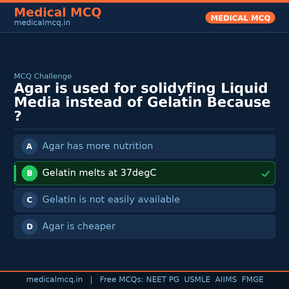Viewport: 289px width, 289px height.
Task: Click the green letter B circle icon
Action: point(29,173)
